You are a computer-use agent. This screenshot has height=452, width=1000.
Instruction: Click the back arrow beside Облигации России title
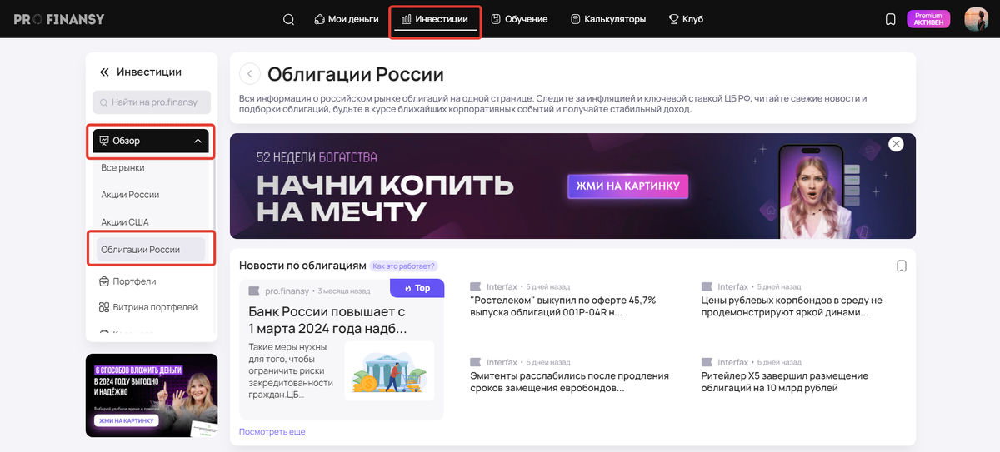click(250, 74)
